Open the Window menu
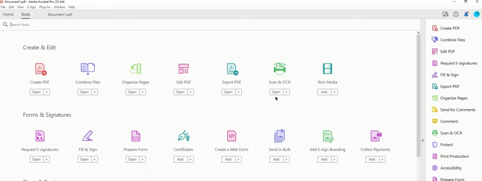482x181 pixels. pyautogui.click(x=59, y=7)
